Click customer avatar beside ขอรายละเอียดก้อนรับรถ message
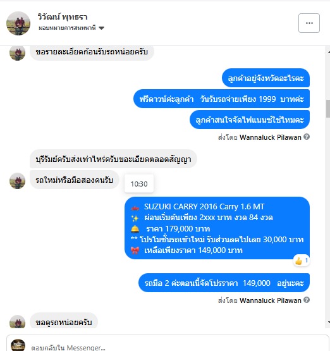Image resolution: width=330 pixels, height=351 pixels. tap(17, 53)
